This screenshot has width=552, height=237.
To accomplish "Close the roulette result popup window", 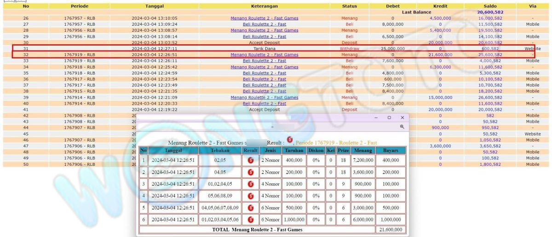I will (x=402, y=118).
